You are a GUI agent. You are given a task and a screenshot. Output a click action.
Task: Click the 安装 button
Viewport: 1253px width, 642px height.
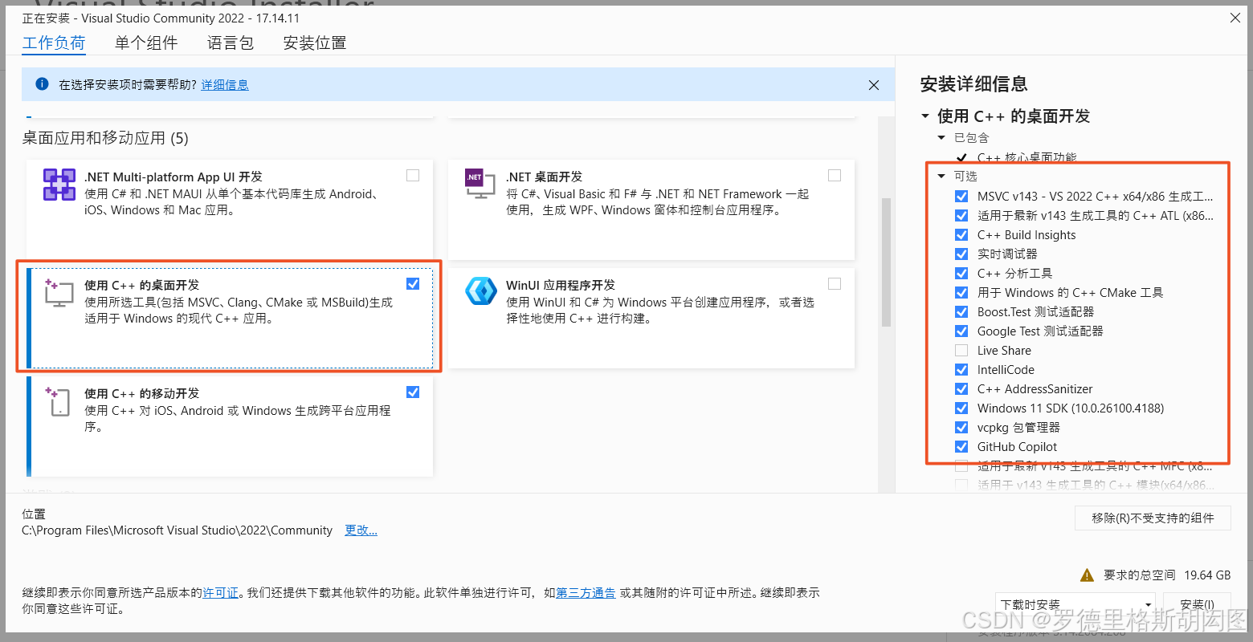point(1197,604)
